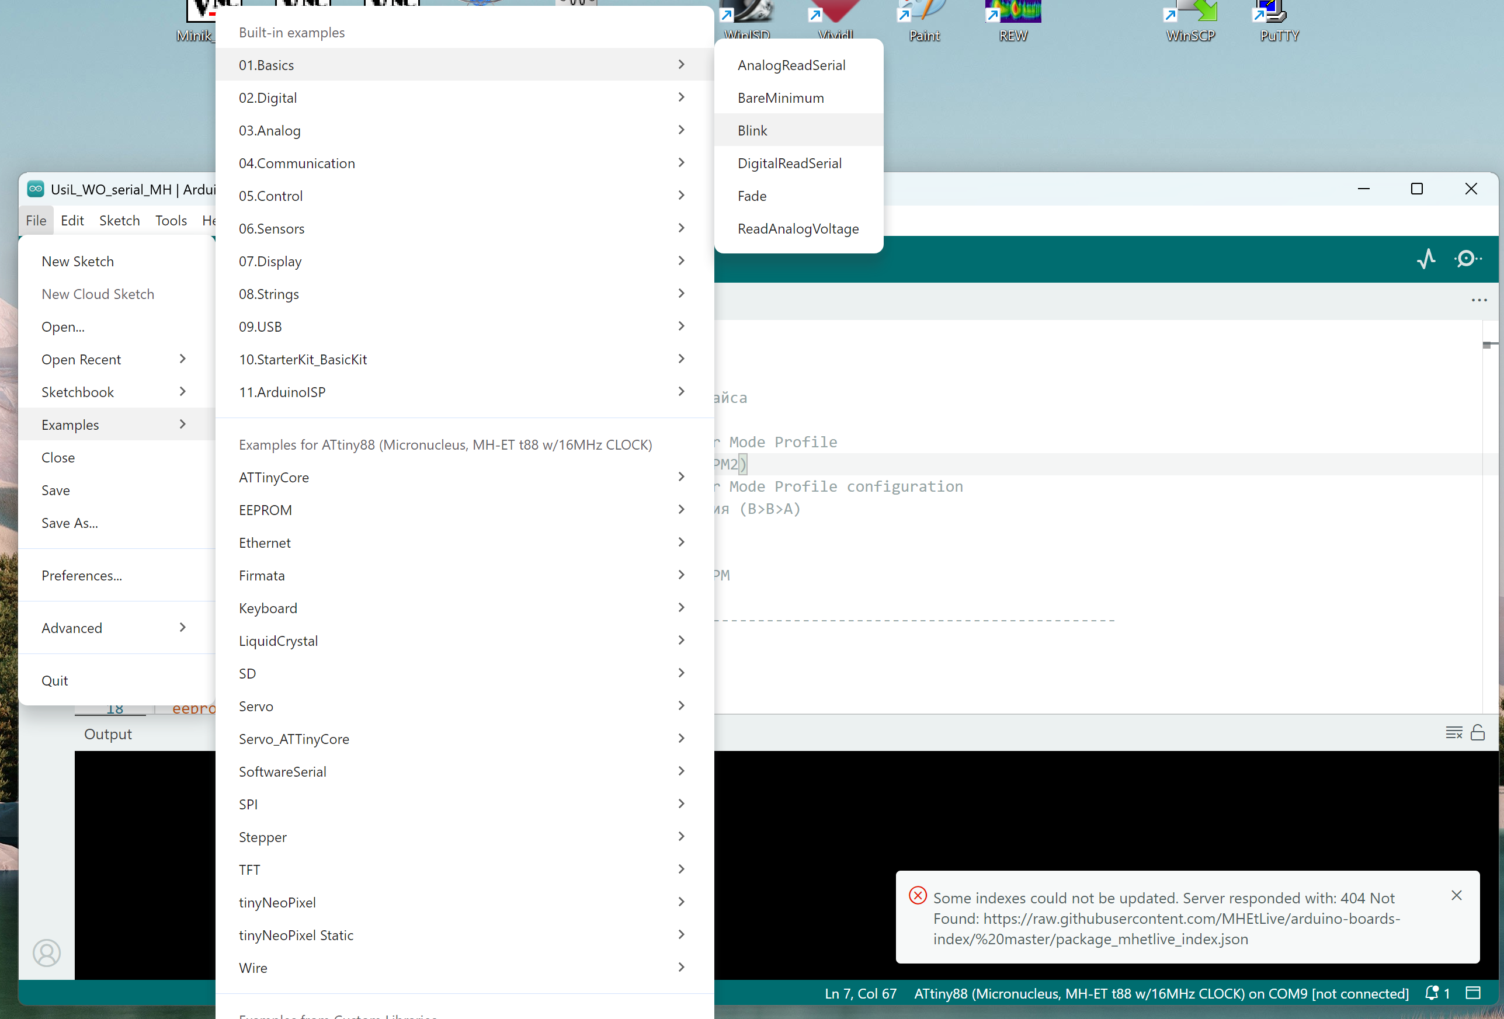1504x1019 pixels.
Task: Expand the LiquidCrystal examples submenu
Action: click(x=465, y=641)
